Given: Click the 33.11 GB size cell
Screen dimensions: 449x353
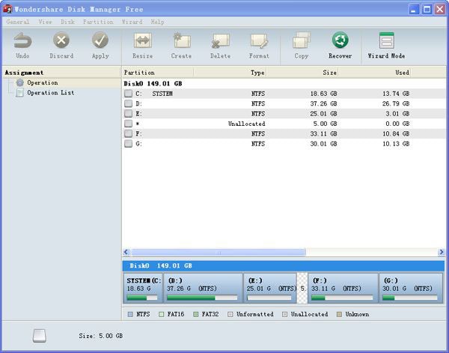Looking at the screenshot, I should [x=323, y=133].
